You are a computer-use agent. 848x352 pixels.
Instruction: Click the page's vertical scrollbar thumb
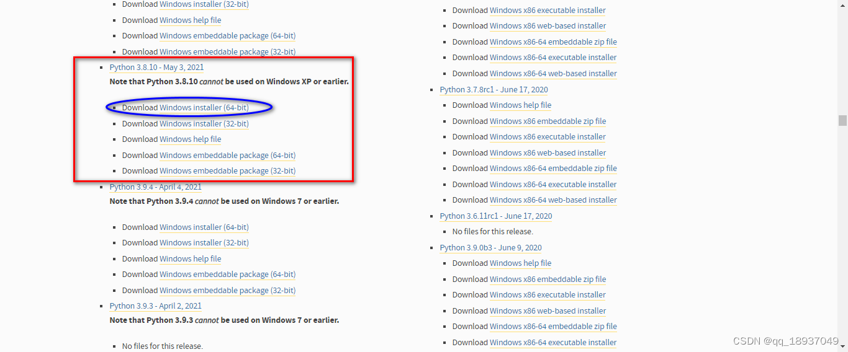point(842,120)
